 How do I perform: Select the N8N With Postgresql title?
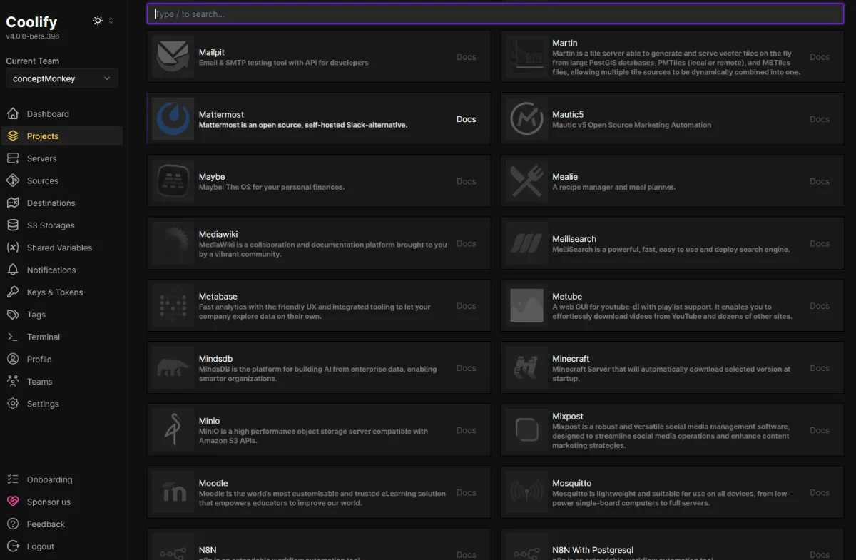(x=593, y=550)
